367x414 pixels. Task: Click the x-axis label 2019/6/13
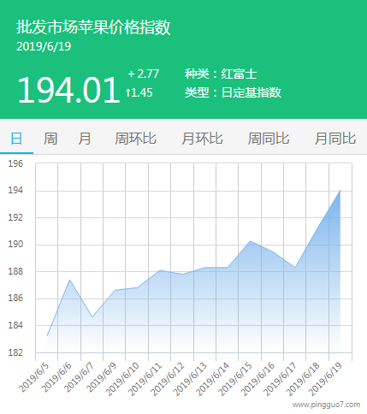click(x=190, y=380)
